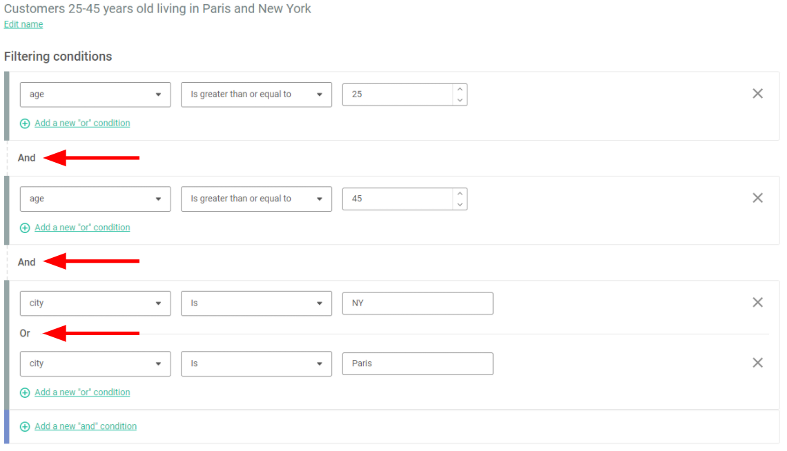Viewport: 787px width, 451px height.
Task: Click the Paris value input field
Action: (417, 363)
